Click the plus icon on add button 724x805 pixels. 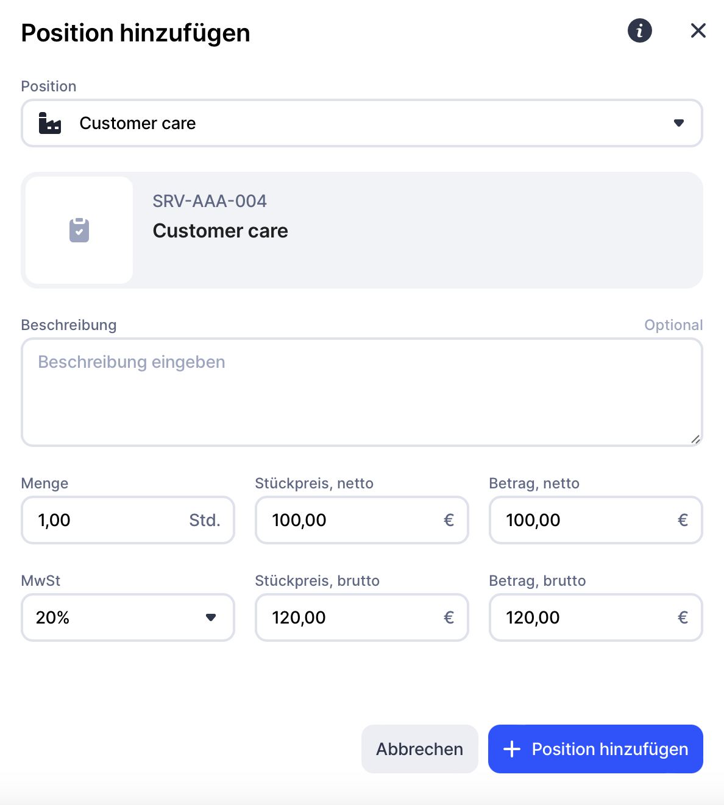coord(512,749)
